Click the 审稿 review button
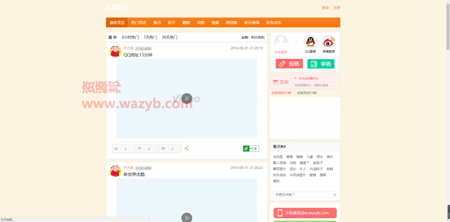 321,64
